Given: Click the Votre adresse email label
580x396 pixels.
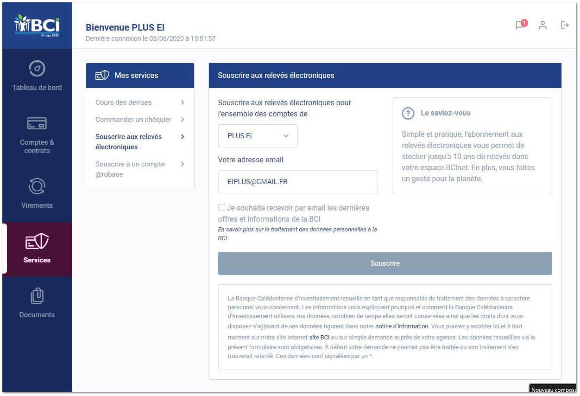Looking at the screenshot, I should pos(251,160).
